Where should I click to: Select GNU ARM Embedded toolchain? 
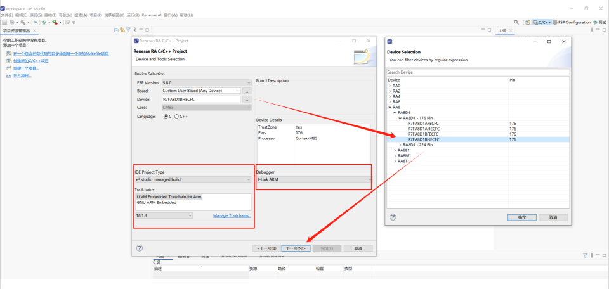coord(156,202)
